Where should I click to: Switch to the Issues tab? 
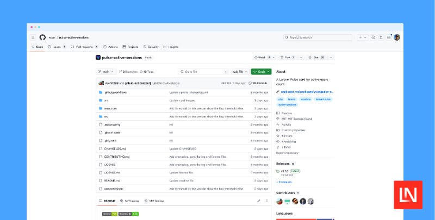[x=57, y=47]
